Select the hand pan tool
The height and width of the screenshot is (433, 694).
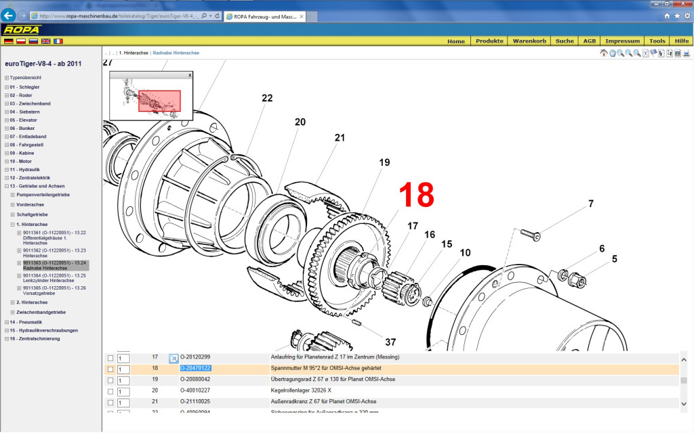[x=613, y=53]
